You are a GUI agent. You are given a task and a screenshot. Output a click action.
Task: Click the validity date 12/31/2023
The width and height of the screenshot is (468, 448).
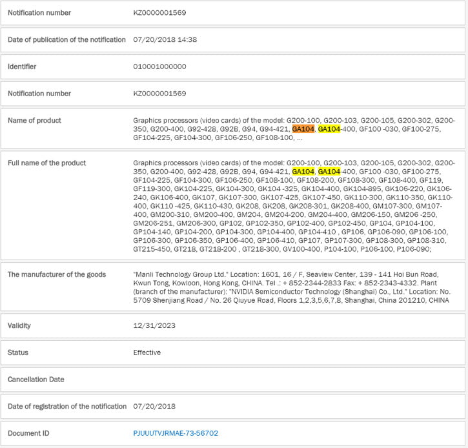pyautogui.click(x=153, y=325)
